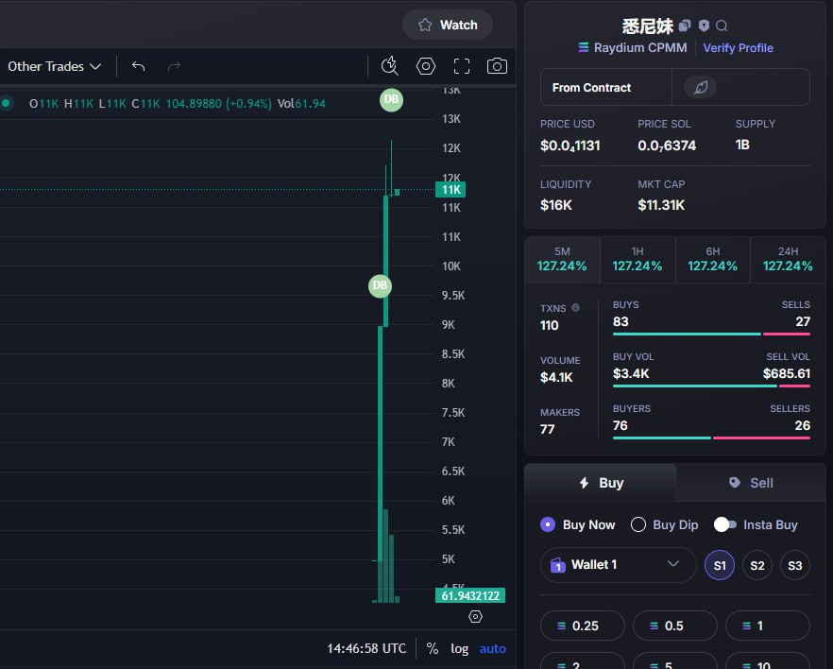Viewport: 833px width, 669px height.
Task: Open chart settings hexagon icon
Action: click(426, 66)
